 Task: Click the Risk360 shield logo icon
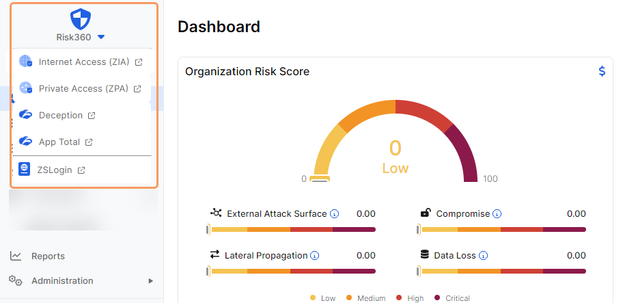pos(81,18)
